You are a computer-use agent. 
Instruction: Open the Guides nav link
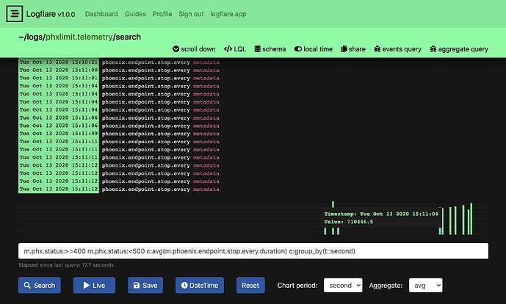(x=135, y=14)
